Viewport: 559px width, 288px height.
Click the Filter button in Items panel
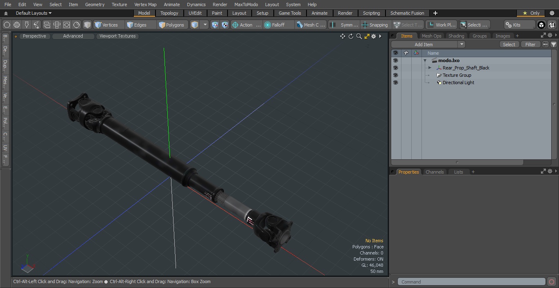530,45
